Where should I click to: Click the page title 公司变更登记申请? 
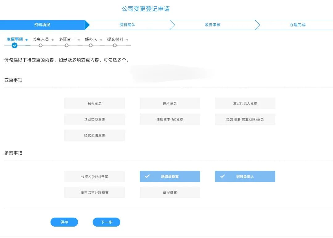pos(146,9)
